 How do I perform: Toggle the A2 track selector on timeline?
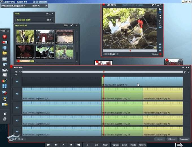(x=17, y=107)
